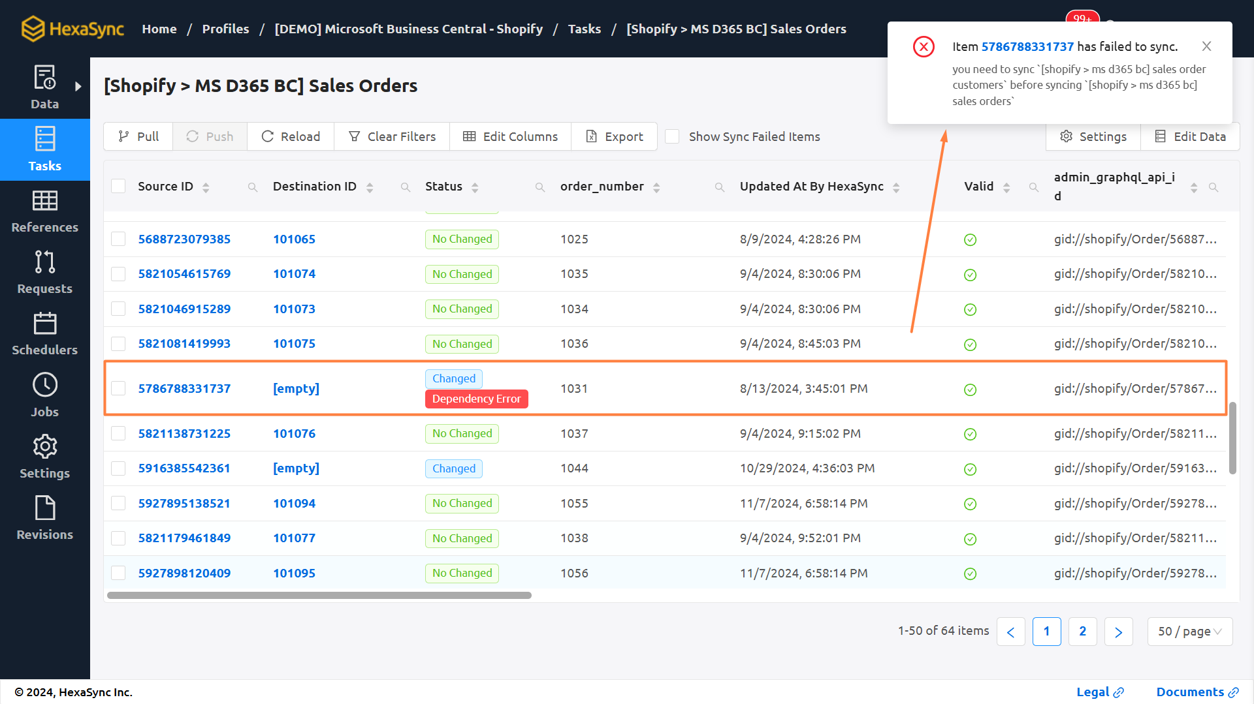Click the HexaSync logo
Viewport: 1254px width, 704px height.
tap(72, 29)
